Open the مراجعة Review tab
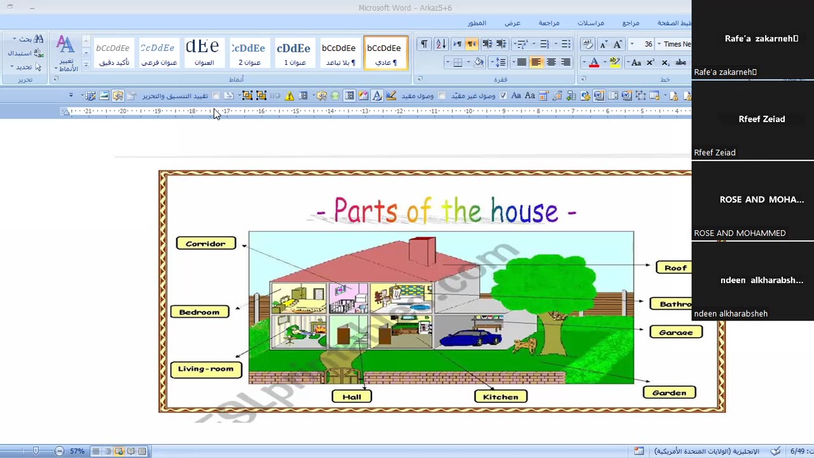The height and width of the screenshot is (458, 814). click(x=549, y=23)
